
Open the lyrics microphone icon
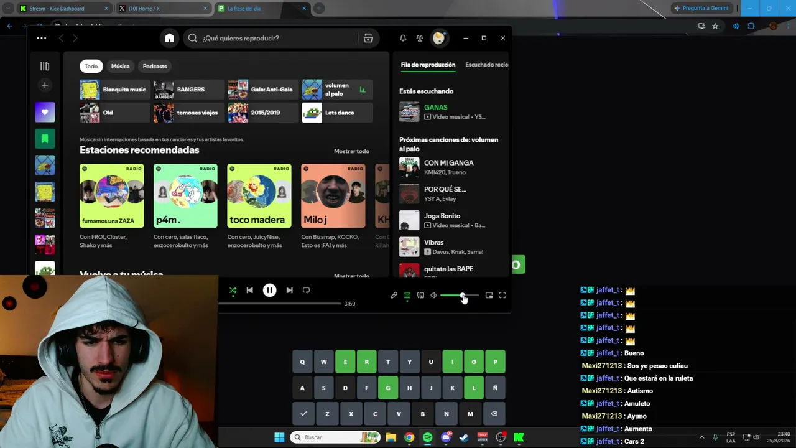[x=394, y=296]
